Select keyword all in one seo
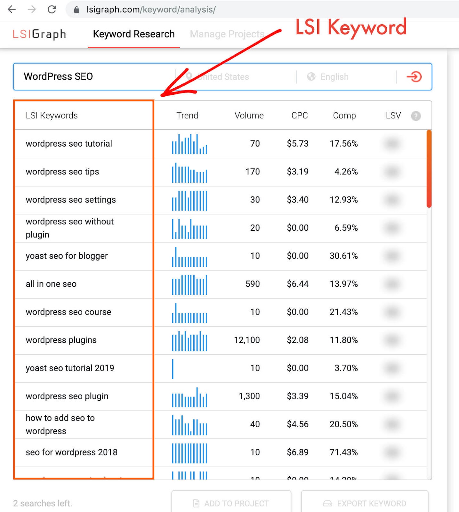Screen dimensions: 459x512 coord(51,284)
